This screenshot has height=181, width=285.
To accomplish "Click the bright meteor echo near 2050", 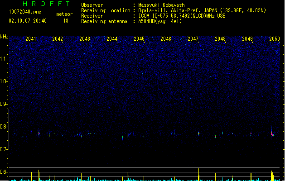I will tap(272, 133).
